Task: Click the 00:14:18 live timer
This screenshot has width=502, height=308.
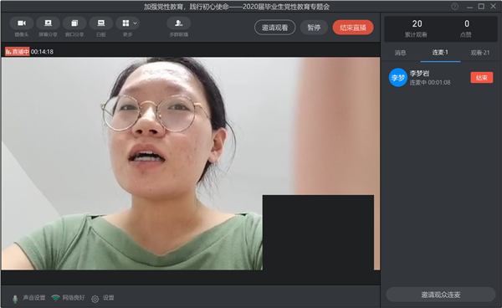Action: (42, 52)
